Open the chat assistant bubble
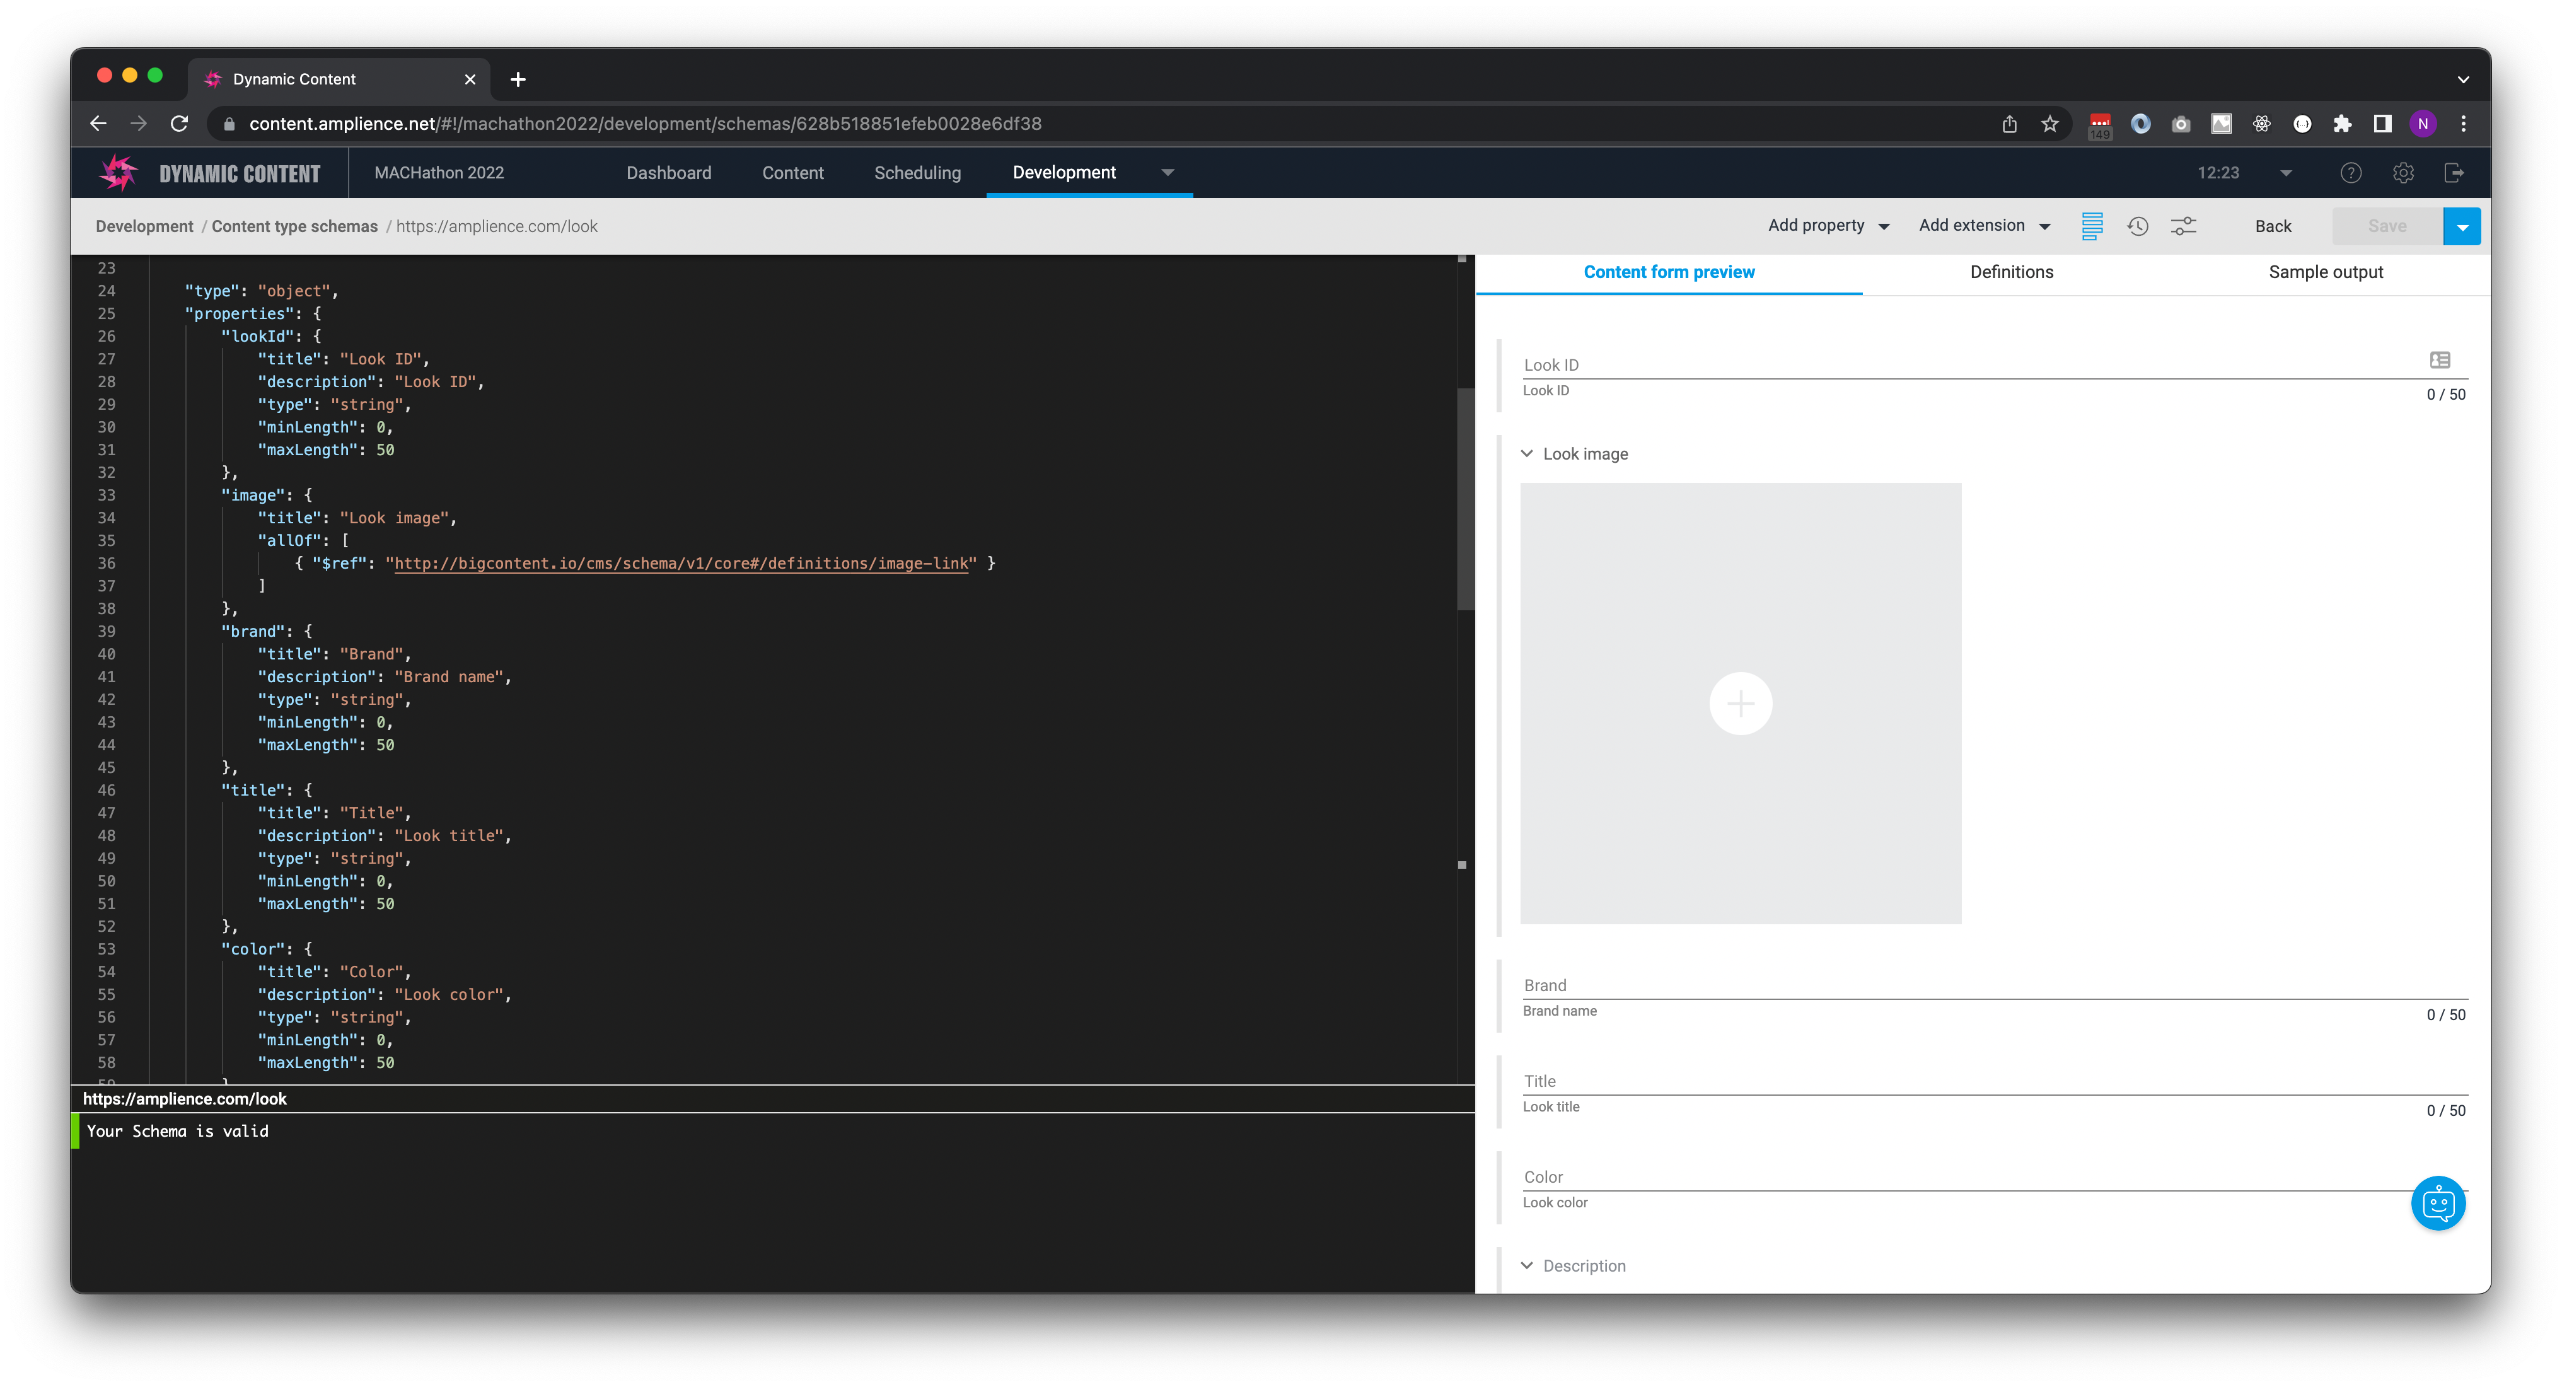The width and height of the screenshot is (2562, 1387). (x=2438, y=1203)
